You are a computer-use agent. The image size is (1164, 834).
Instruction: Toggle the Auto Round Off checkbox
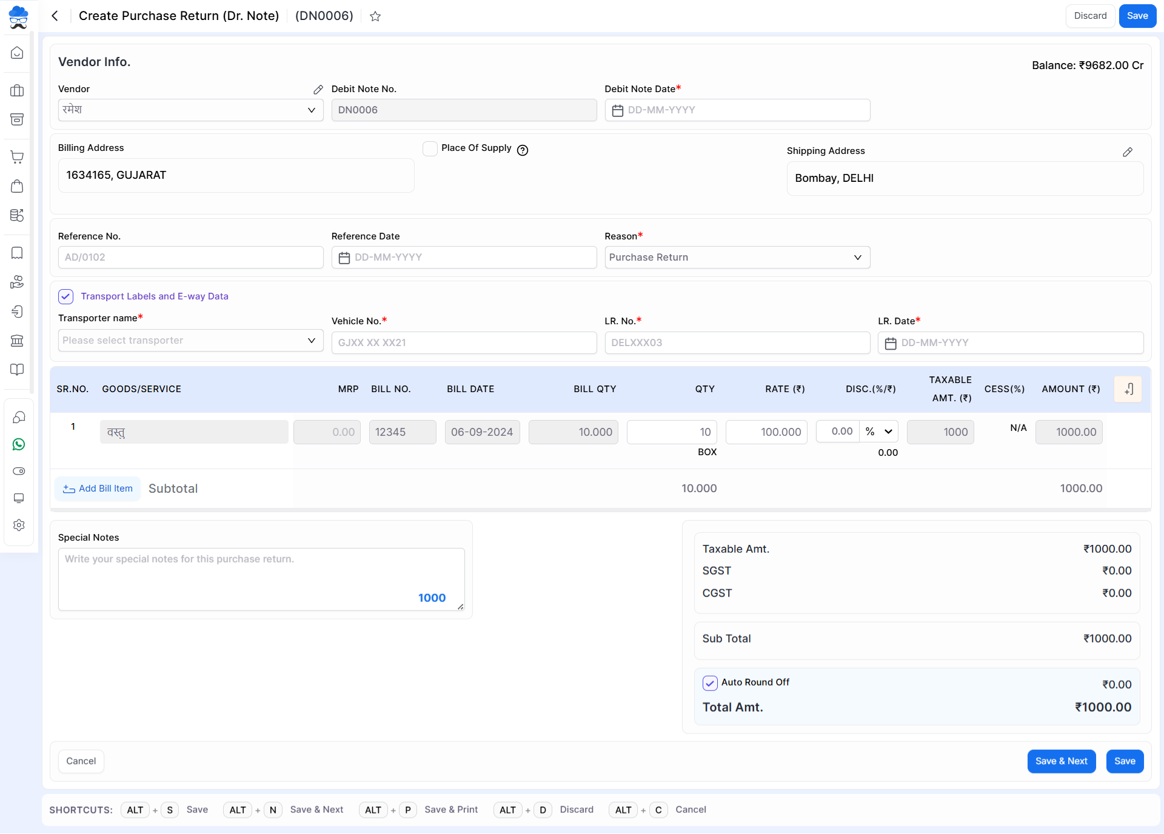(x=710, y=683)
